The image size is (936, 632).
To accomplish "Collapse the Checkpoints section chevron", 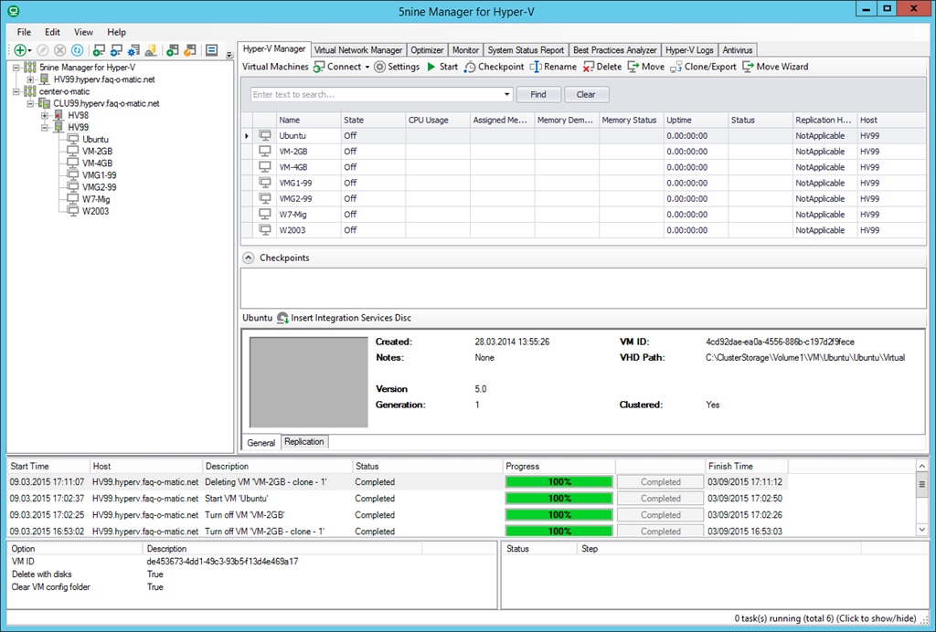I will tap(249, 258).
